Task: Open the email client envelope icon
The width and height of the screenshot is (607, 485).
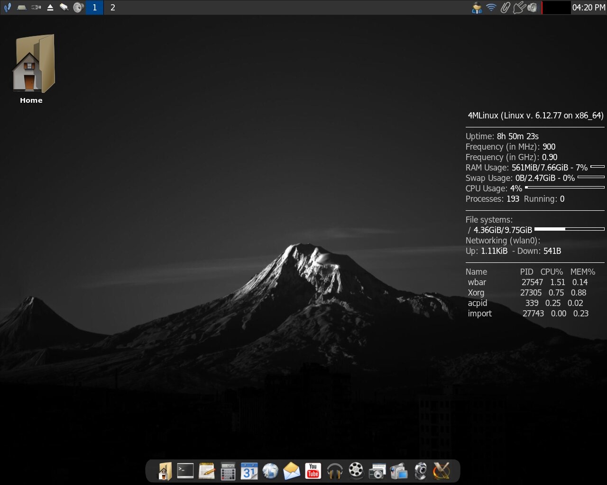Action: coord(291,471)
